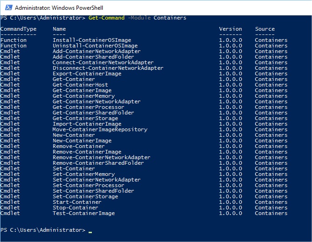
Task: Click Set-ContainerNetworkAdapter cmdlet name
Action: point(97,180)
